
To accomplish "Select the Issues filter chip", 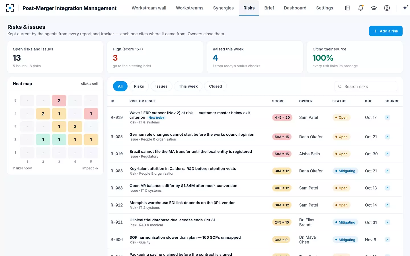I will click(x=161, y=86).
